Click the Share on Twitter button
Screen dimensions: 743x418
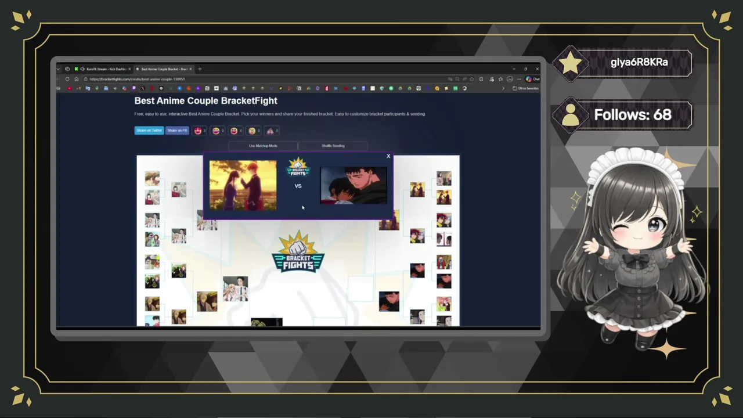(149, 131)
